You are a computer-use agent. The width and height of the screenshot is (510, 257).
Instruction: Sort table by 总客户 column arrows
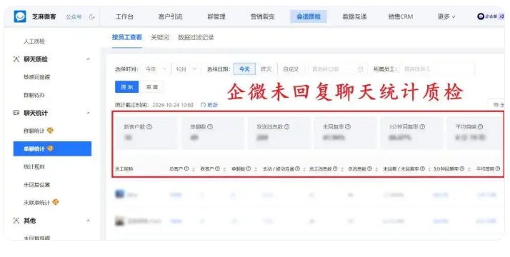[194, 169]
